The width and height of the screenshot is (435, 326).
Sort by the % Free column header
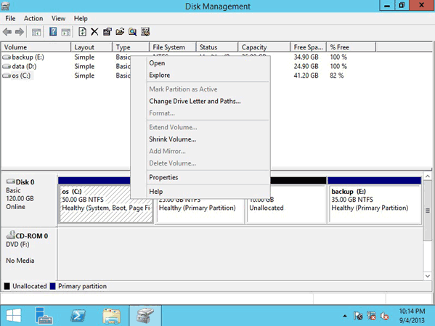pyautogui.click(x=351, y=47)
